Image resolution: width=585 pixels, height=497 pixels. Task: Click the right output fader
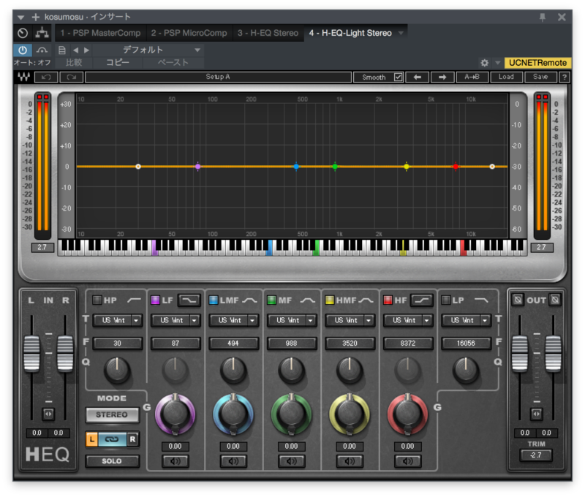[554, 354]
